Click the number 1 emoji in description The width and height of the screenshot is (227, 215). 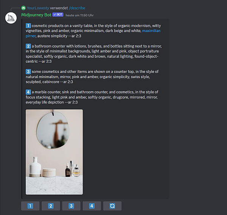coord(28,26)
